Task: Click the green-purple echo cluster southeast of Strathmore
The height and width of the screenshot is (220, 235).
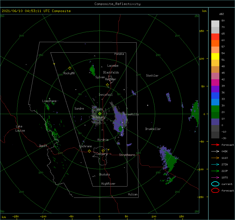Action: [x=169, y=159]
